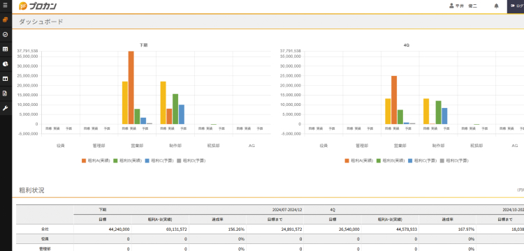The image size is (524, 251).
Task: Select cell 44,578,933 in 全社 row
Action: (390, 229)
